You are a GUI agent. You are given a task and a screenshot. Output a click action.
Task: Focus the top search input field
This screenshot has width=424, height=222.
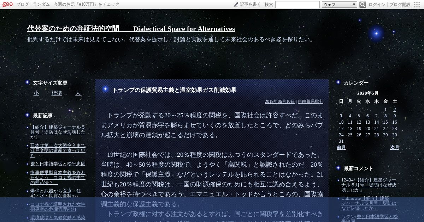(297, 5)
